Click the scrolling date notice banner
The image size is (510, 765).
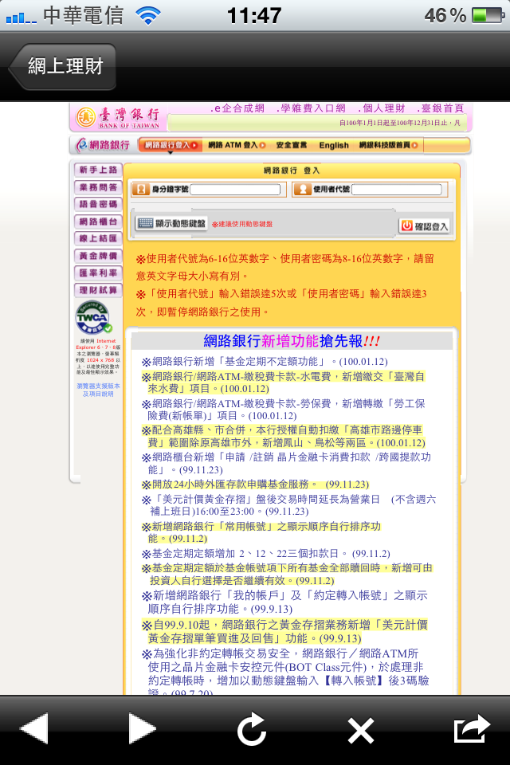click(317, 123)
